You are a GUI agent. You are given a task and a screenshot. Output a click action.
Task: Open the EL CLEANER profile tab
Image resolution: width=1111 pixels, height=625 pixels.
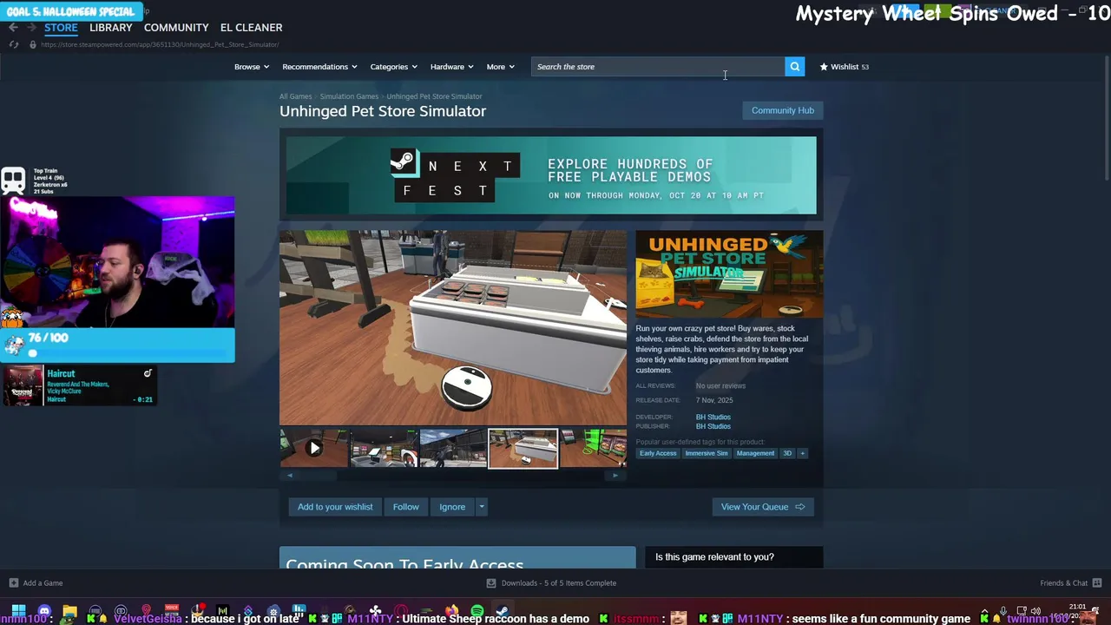(251, 28)
